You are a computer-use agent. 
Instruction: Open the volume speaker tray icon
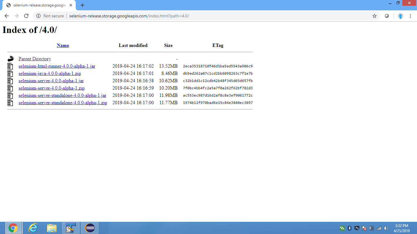[386, 228]
